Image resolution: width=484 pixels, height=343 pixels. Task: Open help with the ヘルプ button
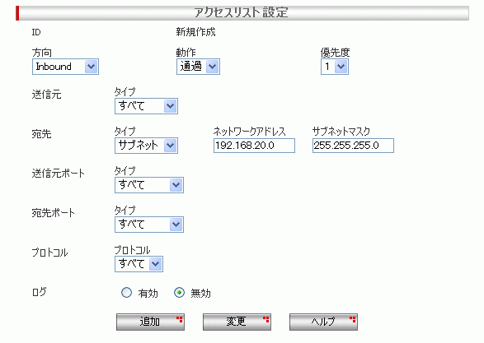pos(323,322)
